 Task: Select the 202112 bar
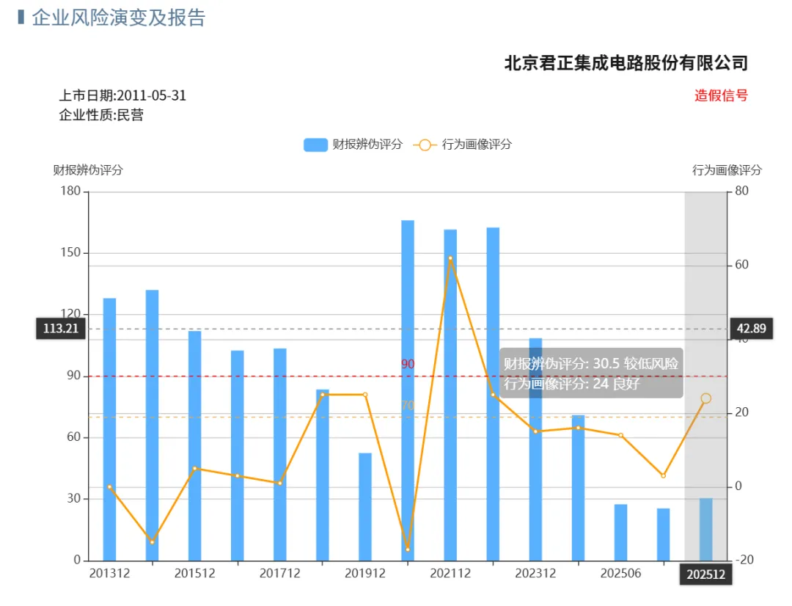pyautogui.click(x=450, y=395)
